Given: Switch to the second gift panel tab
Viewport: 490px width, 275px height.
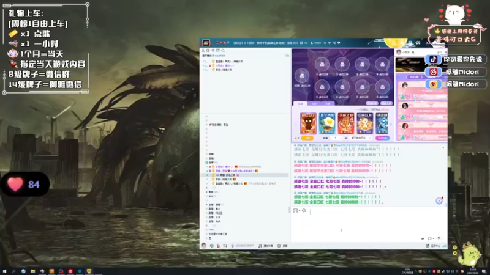Looking at the screenshot, I should [314, 103].
